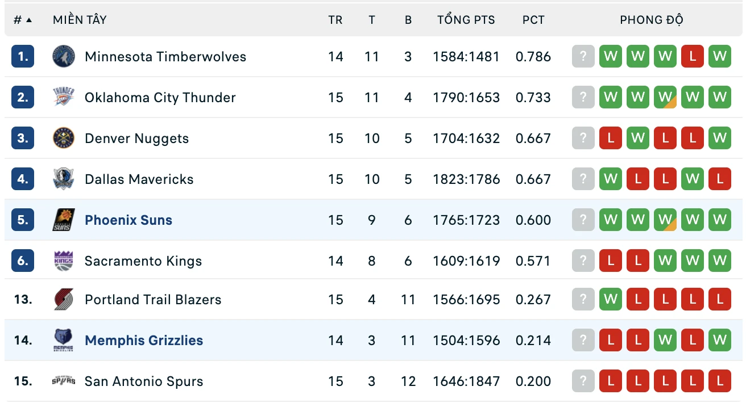Click the Minnesota Timberwolves team logo
Screen dimensions: 746x403
click(x=64, y=57)
